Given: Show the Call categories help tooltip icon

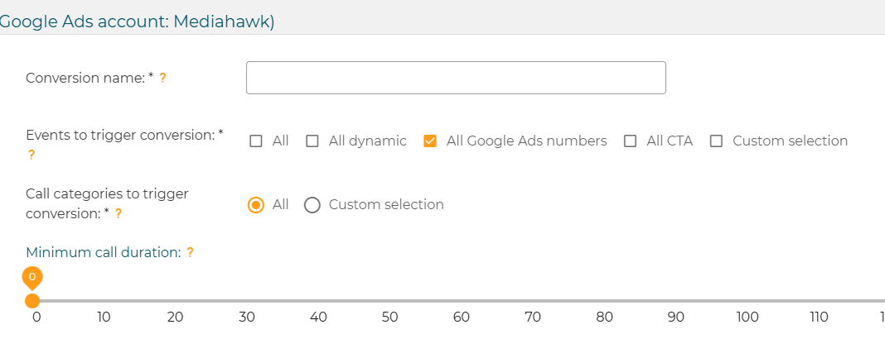Looking at the screenshot, I should pos(118,214).
